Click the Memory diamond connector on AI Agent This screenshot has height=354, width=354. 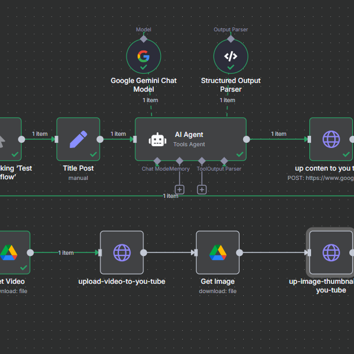click(x=179, y=161)
